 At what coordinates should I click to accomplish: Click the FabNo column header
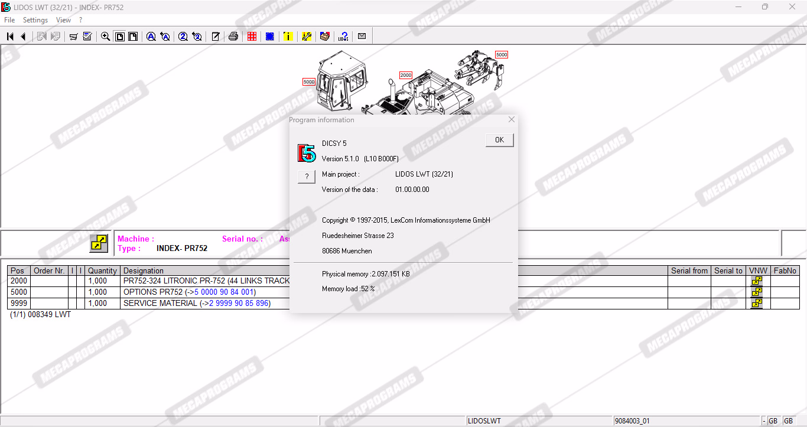785,270
